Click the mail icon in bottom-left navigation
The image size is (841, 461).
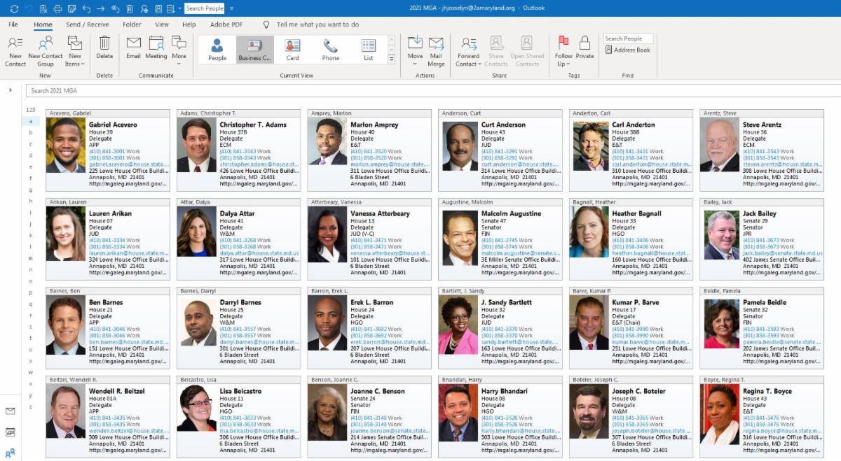pyautogui.click(x=11, y=411)
